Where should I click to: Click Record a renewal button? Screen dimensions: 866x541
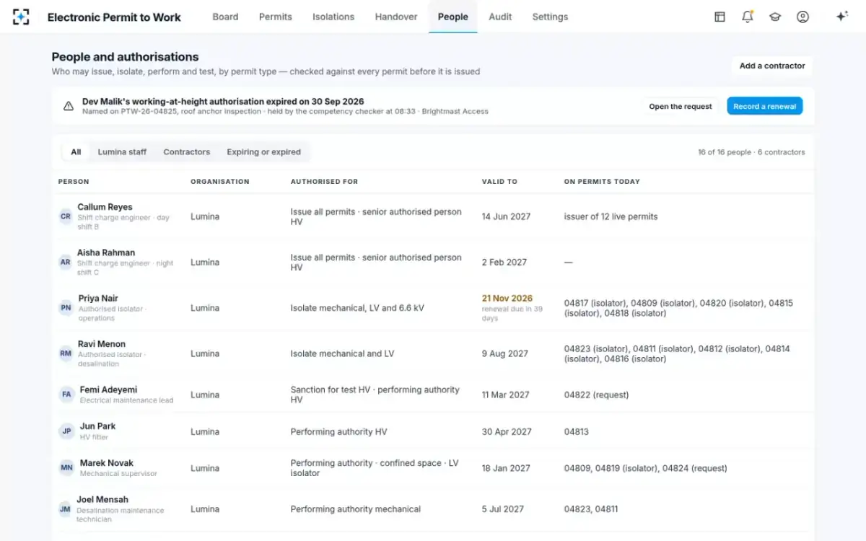(x=765, y=106)
